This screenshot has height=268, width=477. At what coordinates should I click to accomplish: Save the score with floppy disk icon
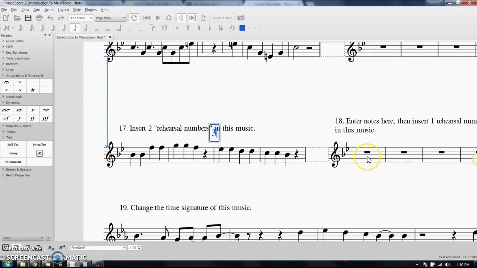click(28, 18)
